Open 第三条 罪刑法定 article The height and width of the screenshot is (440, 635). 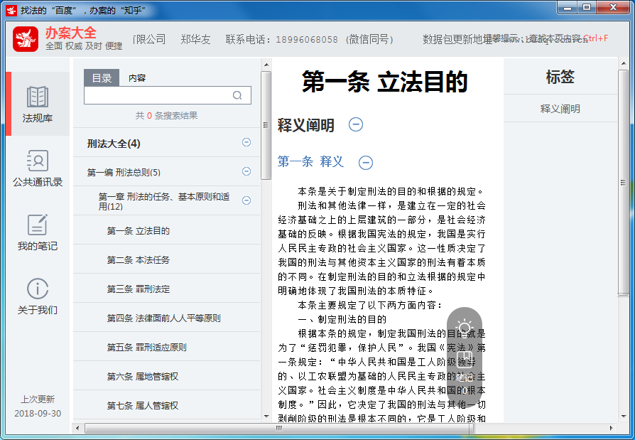pos(139,289)
